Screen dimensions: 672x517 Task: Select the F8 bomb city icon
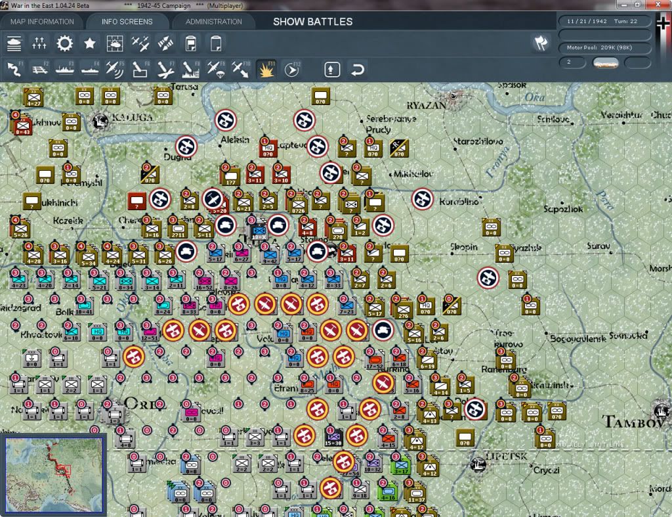(x=191, y=69)
